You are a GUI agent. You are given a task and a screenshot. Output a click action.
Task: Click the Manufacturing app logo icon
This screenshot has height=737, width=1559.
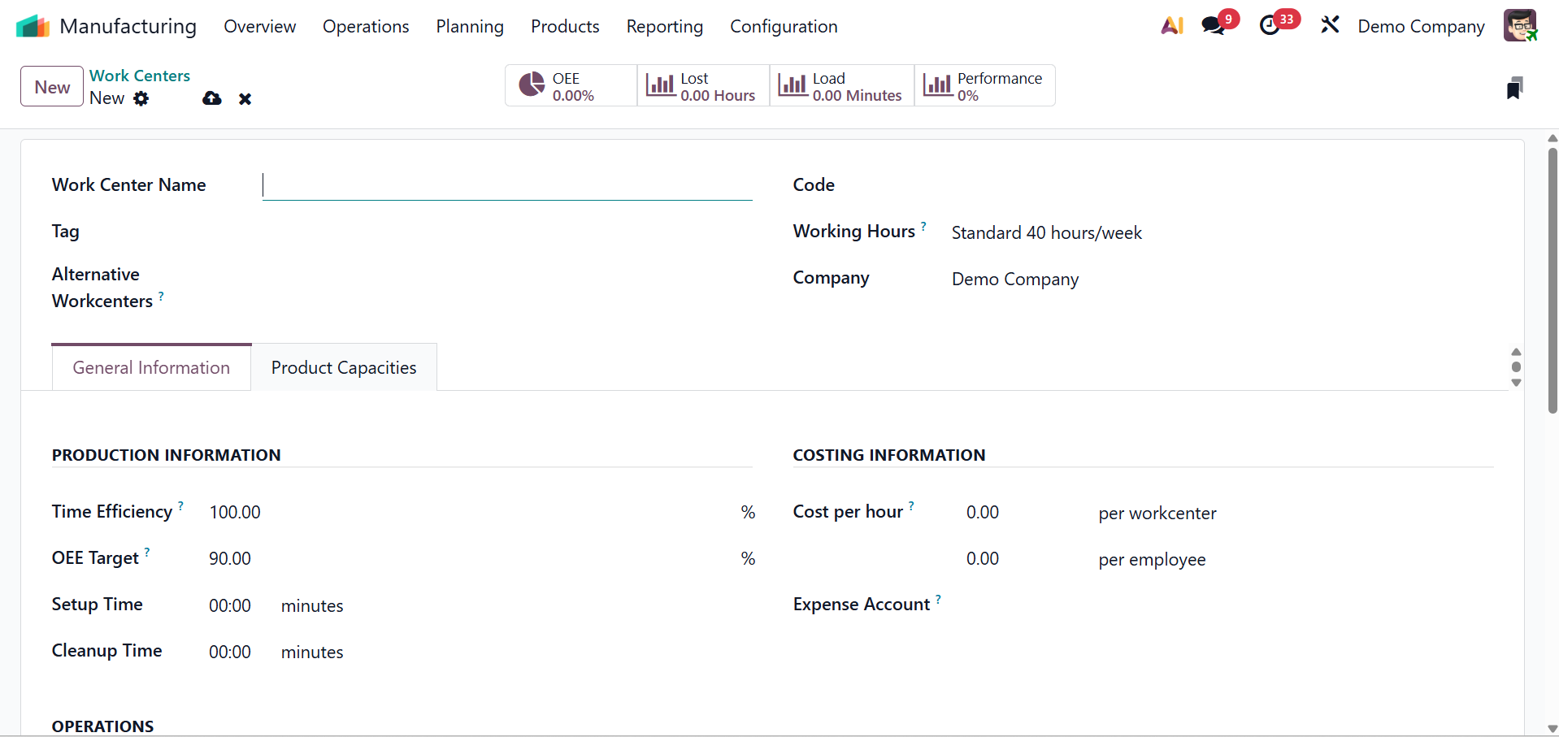pos(33,26)
